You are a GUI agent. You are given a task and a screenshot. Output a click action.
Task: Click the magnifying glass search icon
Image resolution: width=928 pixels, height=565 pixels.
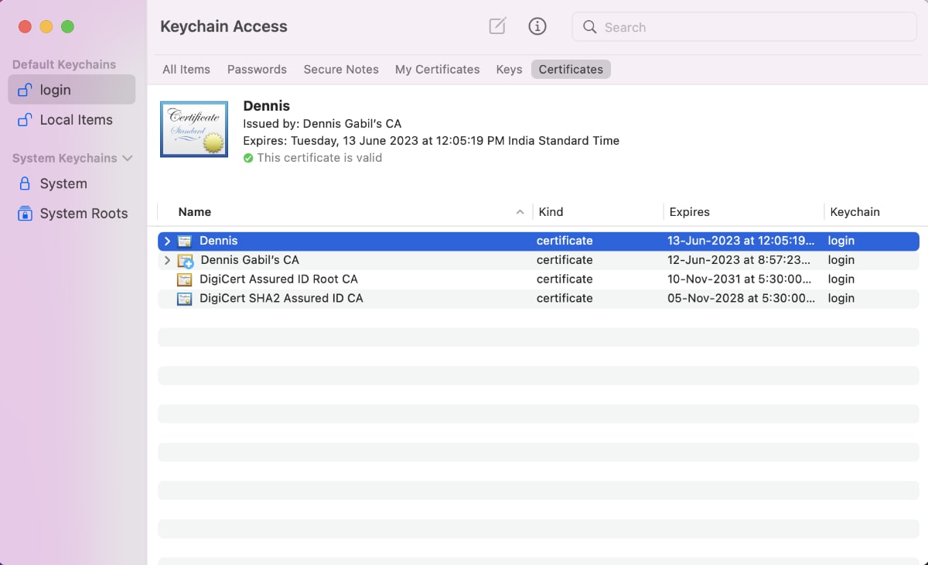coord(589,27)
